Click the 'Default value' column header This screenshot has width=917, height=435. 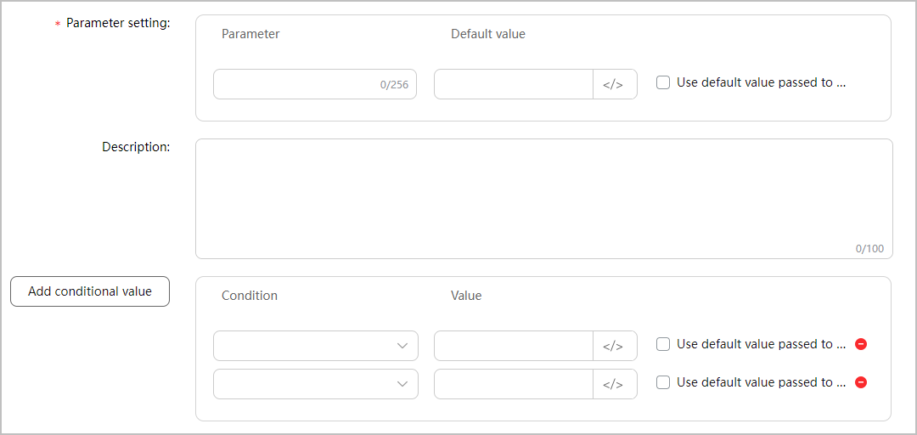487,34
